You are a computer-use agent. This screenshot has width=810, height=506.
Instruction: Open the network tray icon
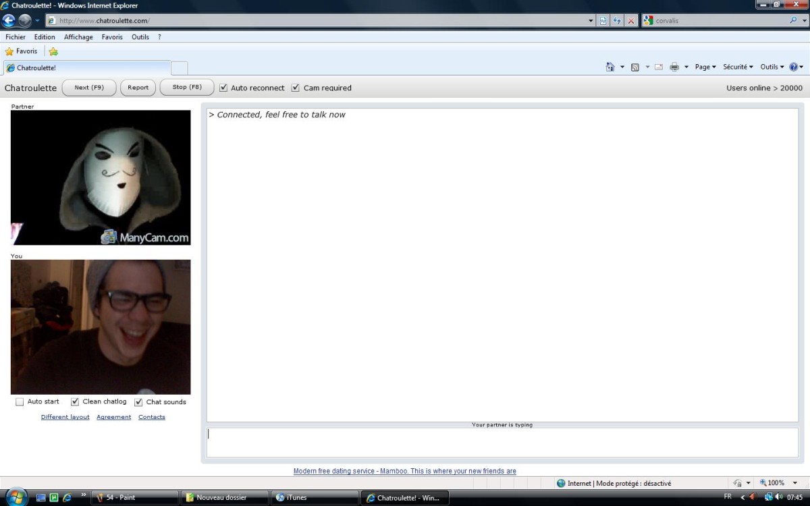tap(768, 497)
